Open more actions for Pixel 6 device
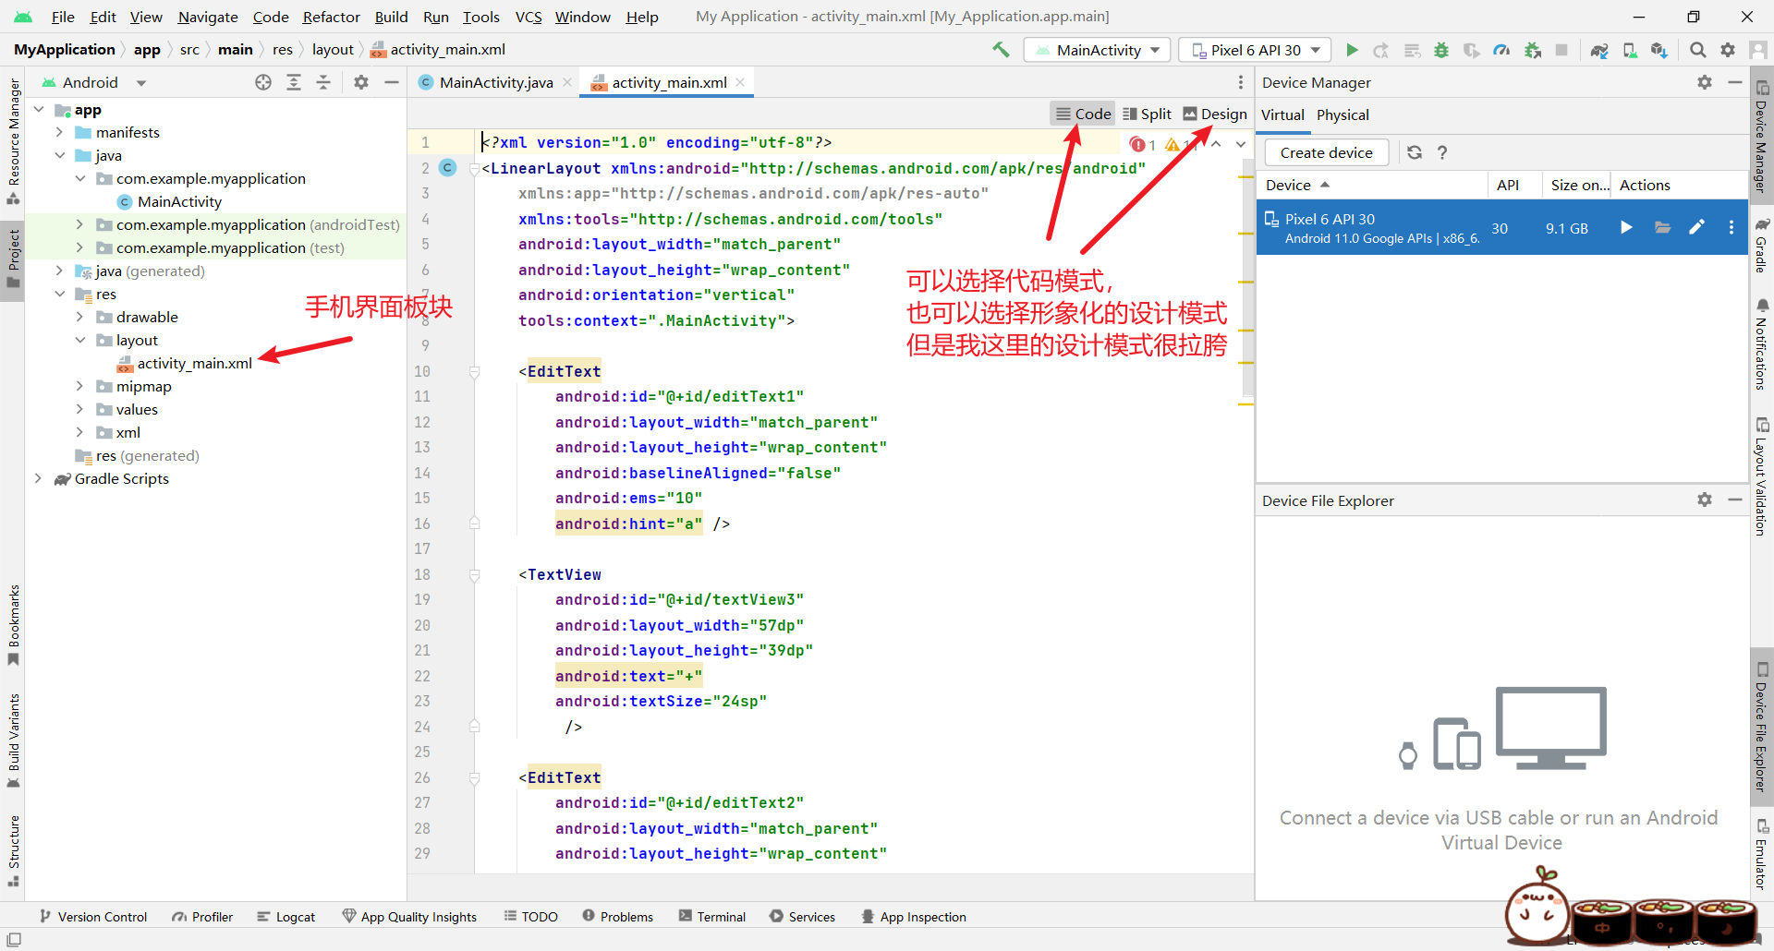The width and height of the screenshot is (1774, 951). (x=1731, y=227)
